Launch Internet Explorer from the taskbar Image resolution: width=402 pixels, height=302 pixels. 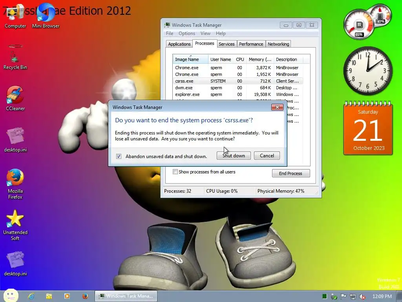(31, 296)
